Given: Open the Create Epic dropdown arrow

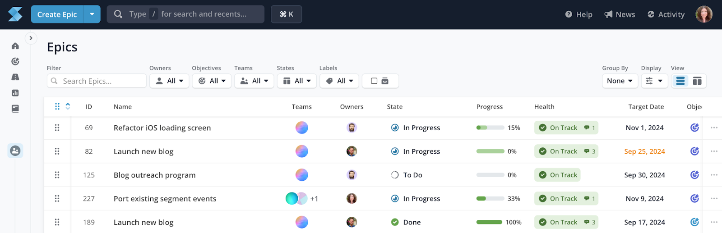Looking at the screenshot, I should click(92, 14).
